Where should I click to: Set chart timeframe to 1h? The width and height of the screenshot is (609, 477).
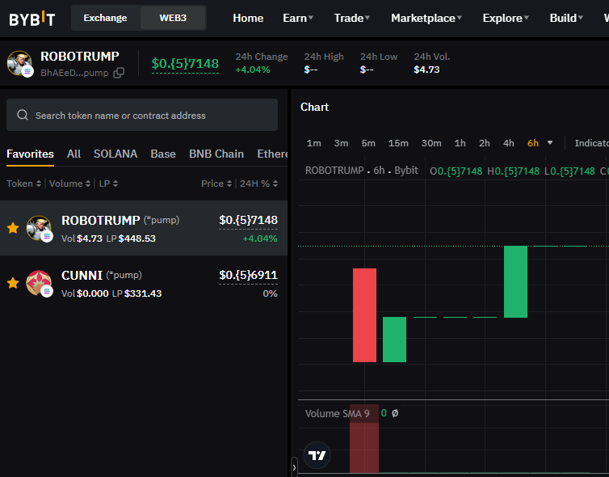point(460,143)
